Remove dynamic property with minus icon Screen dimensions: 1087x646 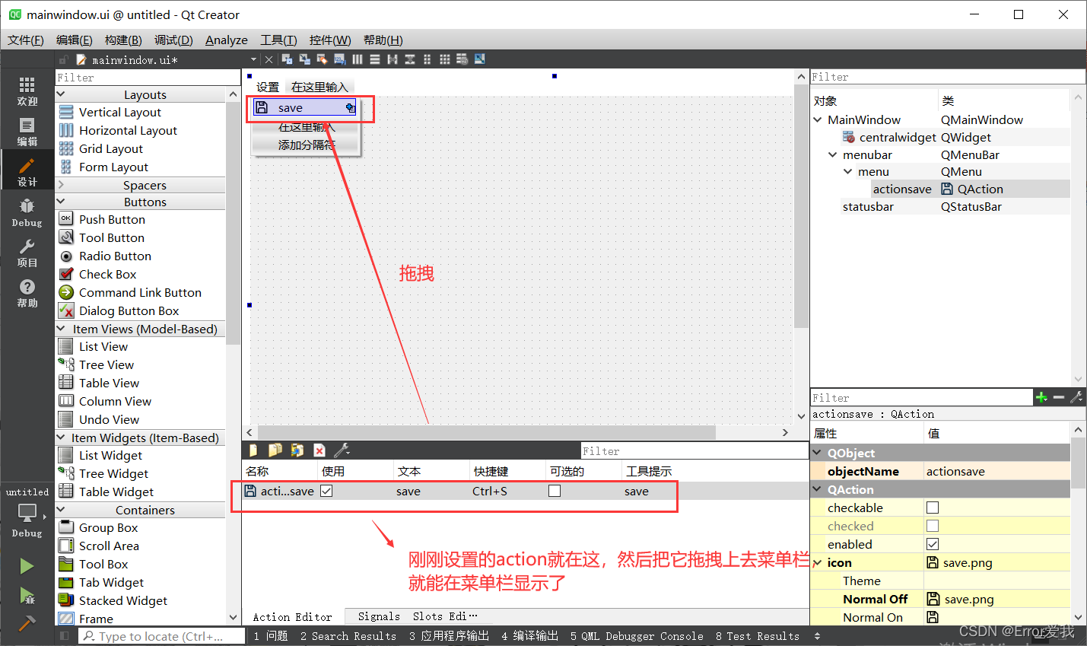1059,397
